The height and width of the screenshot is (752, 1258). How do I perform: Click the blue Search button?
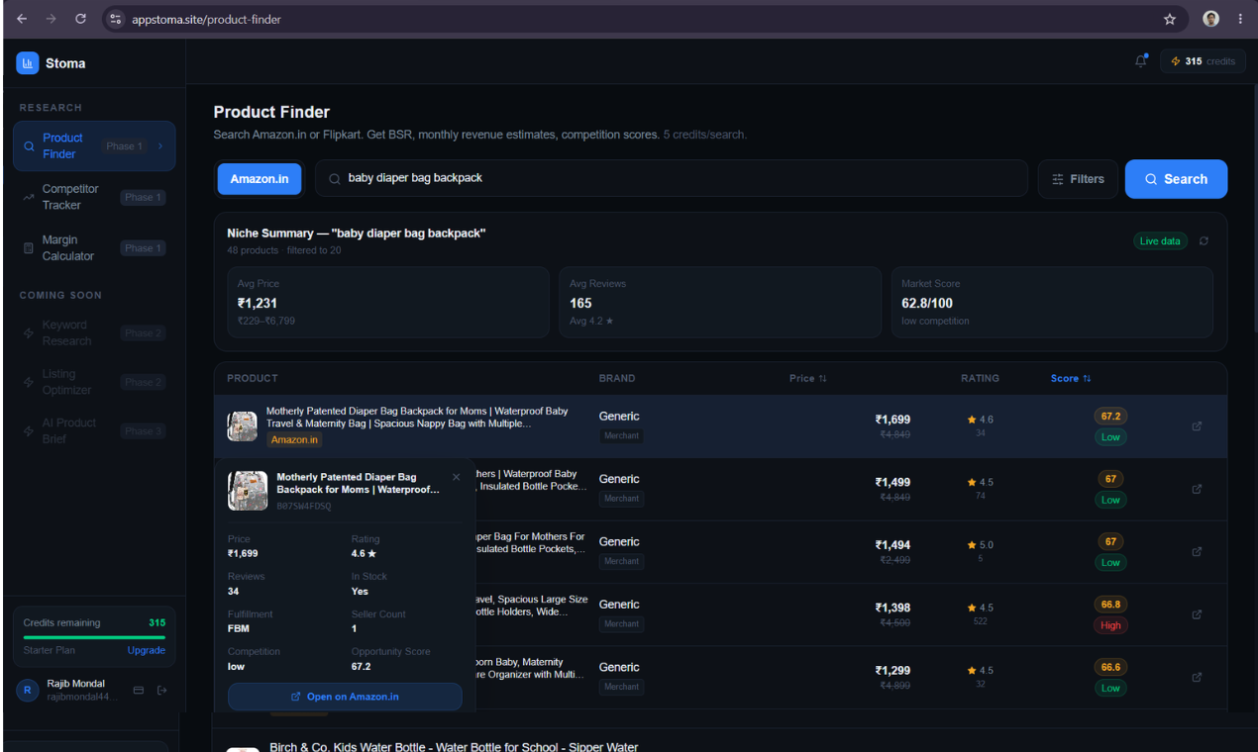pyautogui.click(x=1176, y=179)
